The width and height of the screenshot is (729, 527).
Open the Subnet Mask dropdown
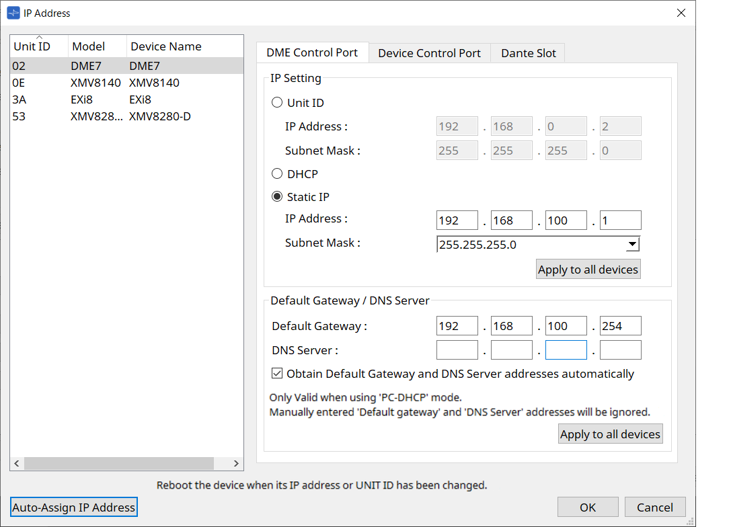click(x=631, y=245)
